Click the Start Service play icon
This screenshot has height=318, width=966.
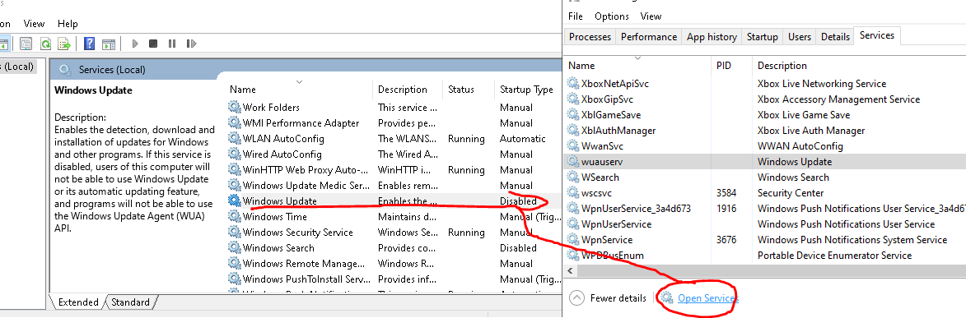click(x=134, y=44)
